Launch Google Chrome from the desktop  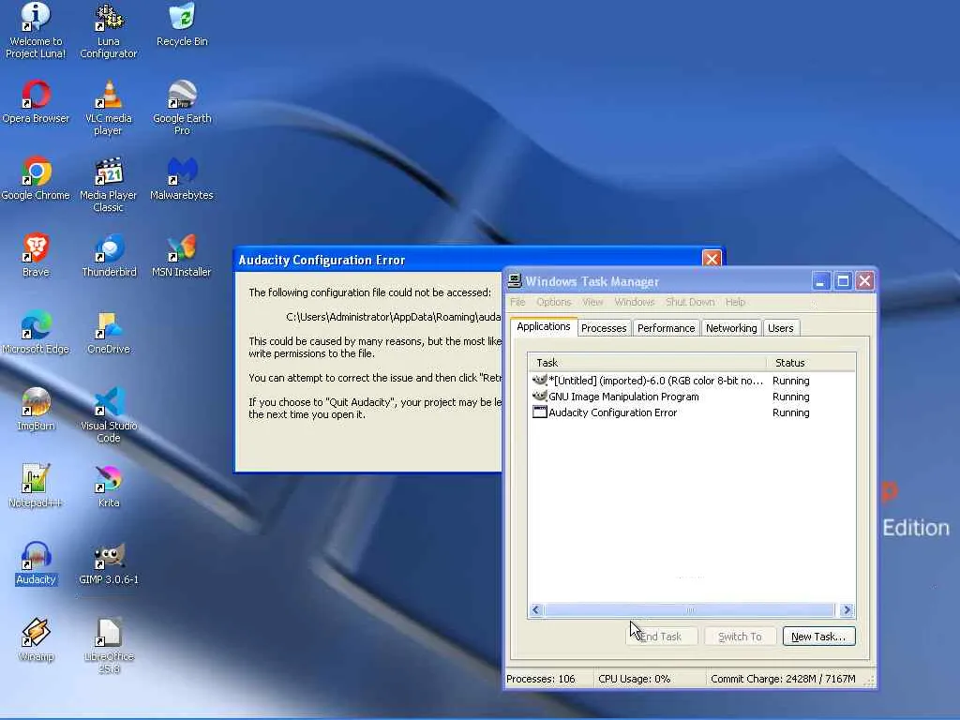coord(36,179)
